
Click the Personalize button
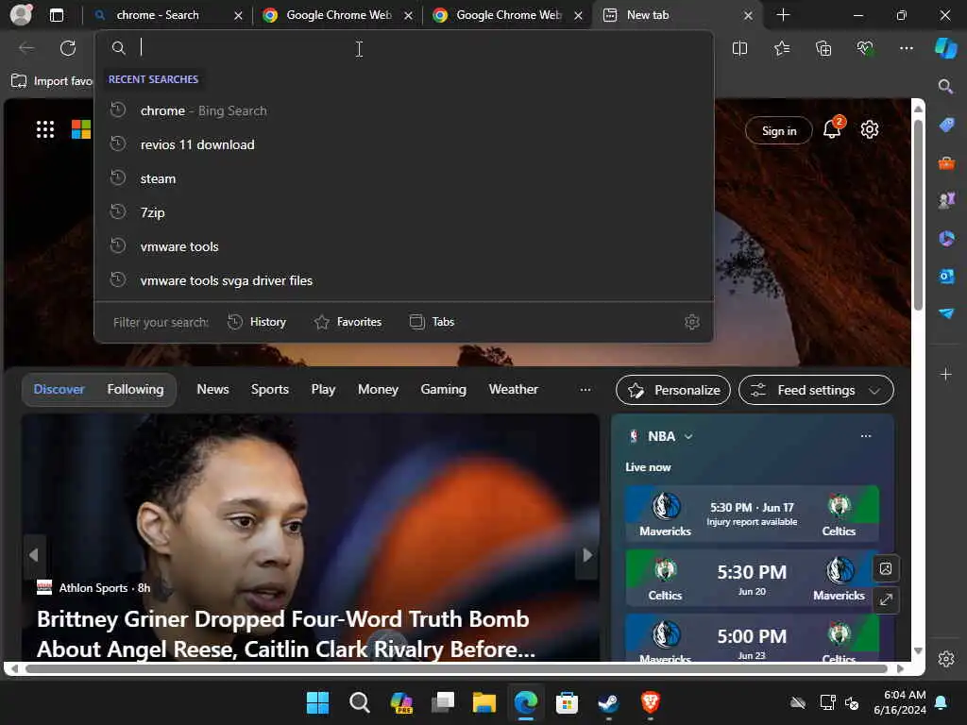tap(672, 390)
